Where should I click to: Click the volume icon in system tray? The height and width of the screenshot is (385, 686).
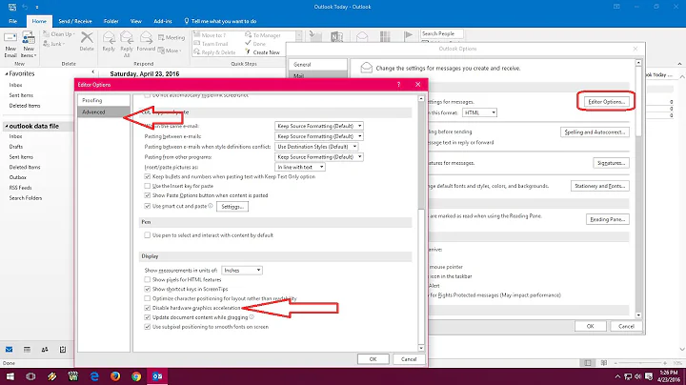(637, 376)
